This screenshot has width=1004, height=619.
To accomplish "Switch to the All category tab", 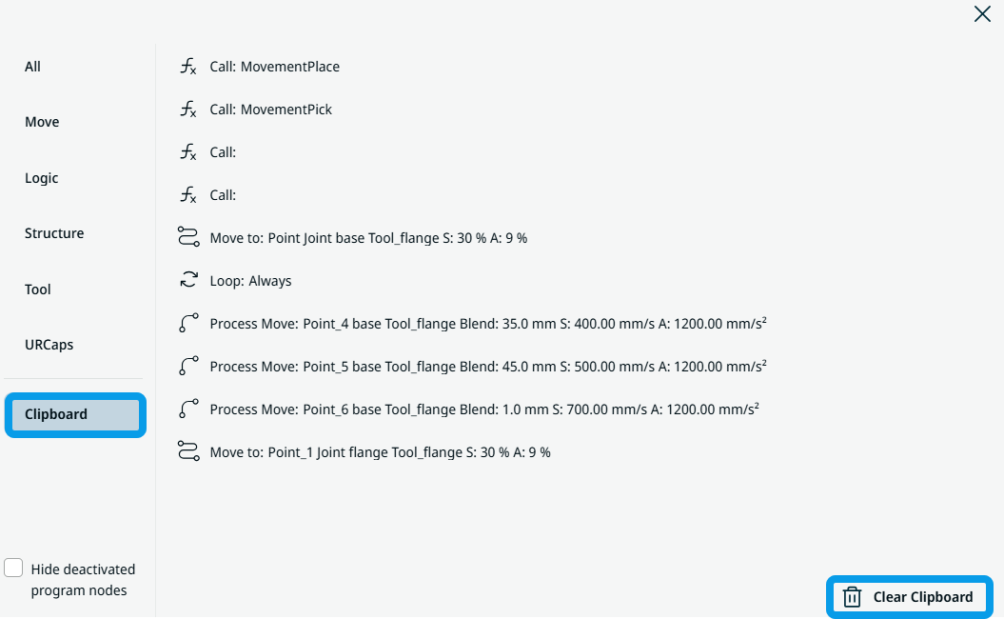I will (x=33, y=67).
